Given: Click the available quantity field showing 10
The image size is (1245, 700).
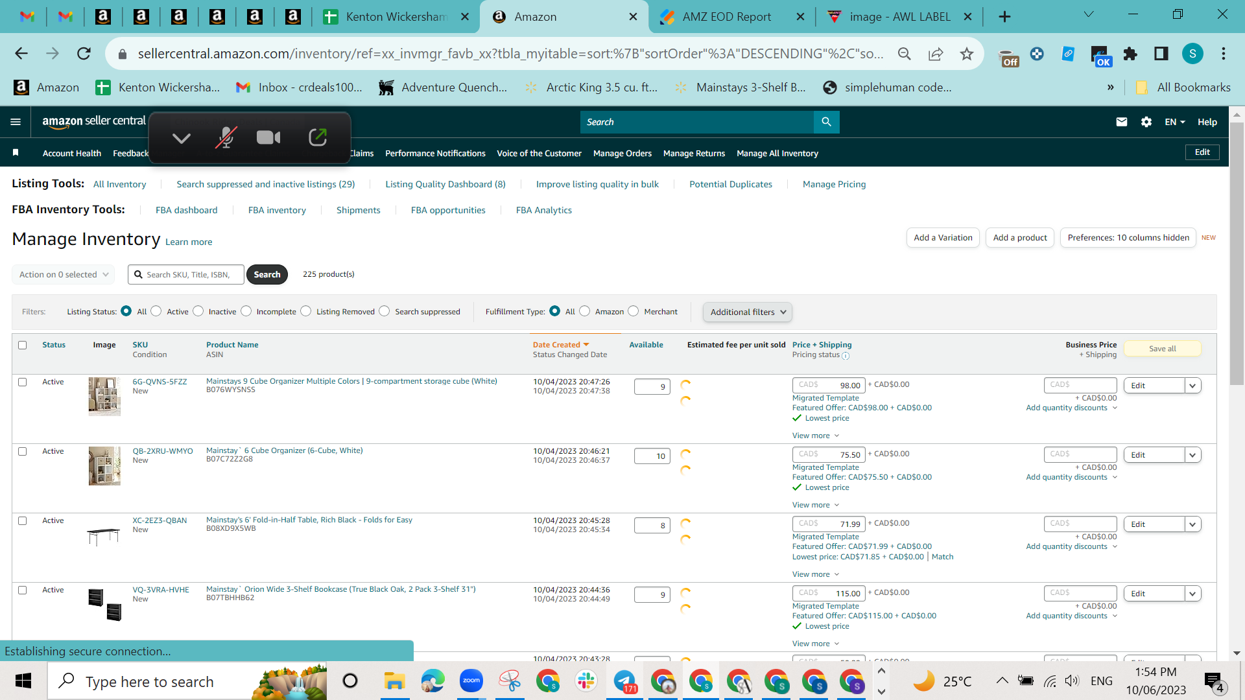Looking at the screenshot, I should pyautogui.click(x=652, y=456).
